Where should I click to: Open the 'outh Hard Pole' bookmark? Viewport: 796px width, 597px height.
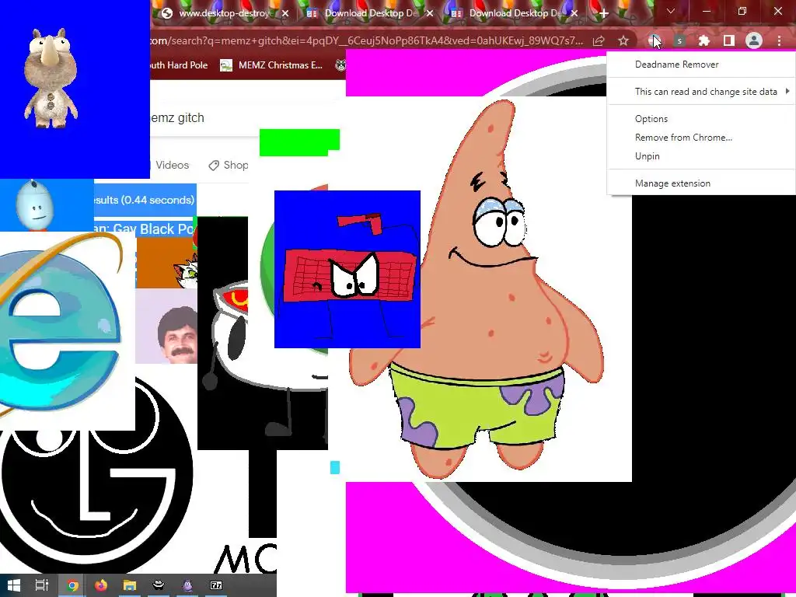180,65
